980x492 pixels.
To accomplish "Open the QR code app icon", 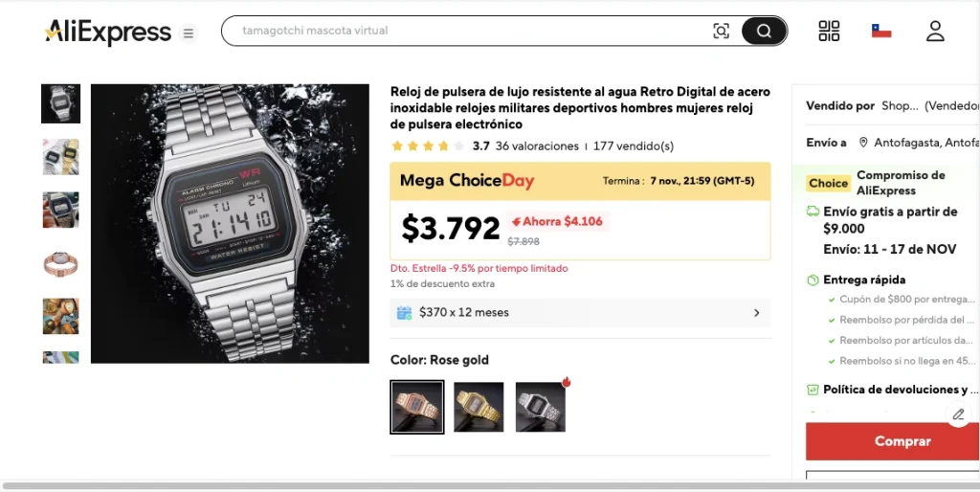I will click(x=829, y=31).
